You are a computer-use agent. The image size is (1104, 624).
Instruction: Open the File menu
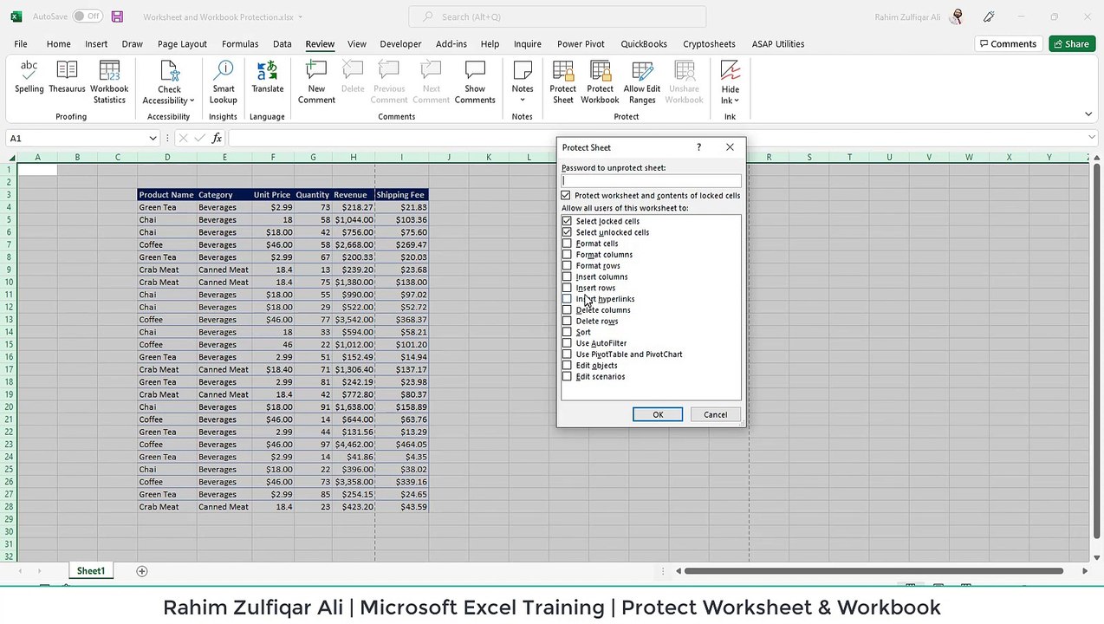click(x=20, y=44)
